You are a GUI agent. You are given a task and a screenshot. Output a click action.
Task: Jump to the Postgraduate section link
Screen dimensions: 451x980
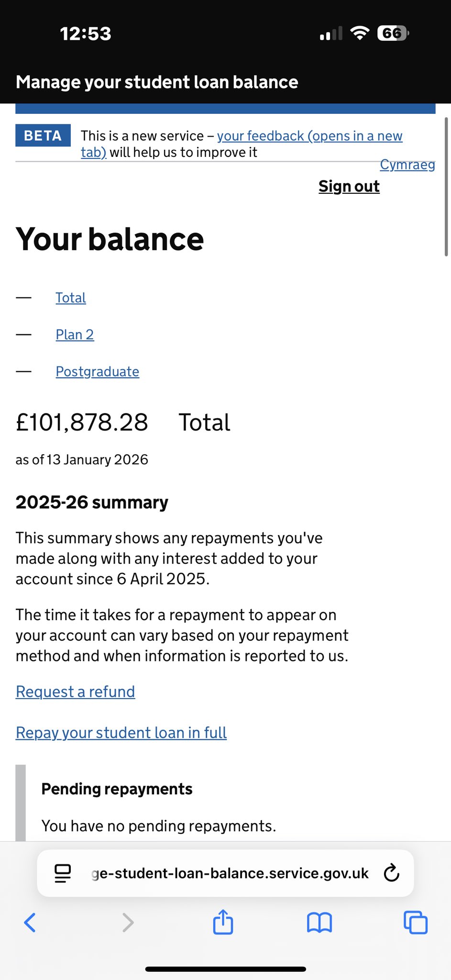[x=97, y=371]
